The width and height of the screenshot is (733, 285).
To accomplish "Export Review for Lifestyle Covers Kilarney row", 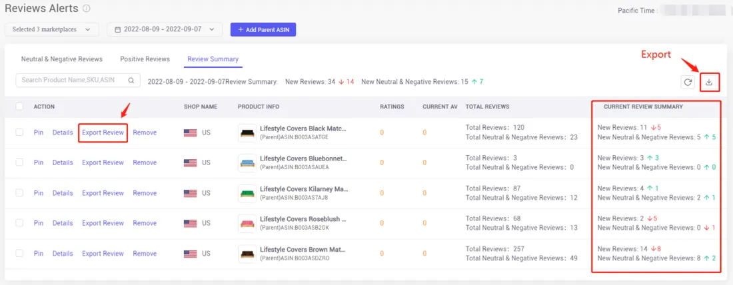I will [x=103, y=193].
